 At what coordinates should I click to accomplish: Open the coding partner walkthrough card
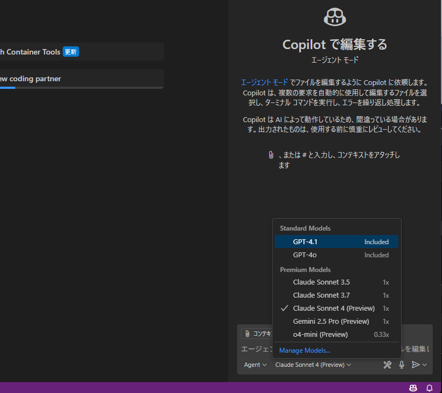tap(82, 78)
